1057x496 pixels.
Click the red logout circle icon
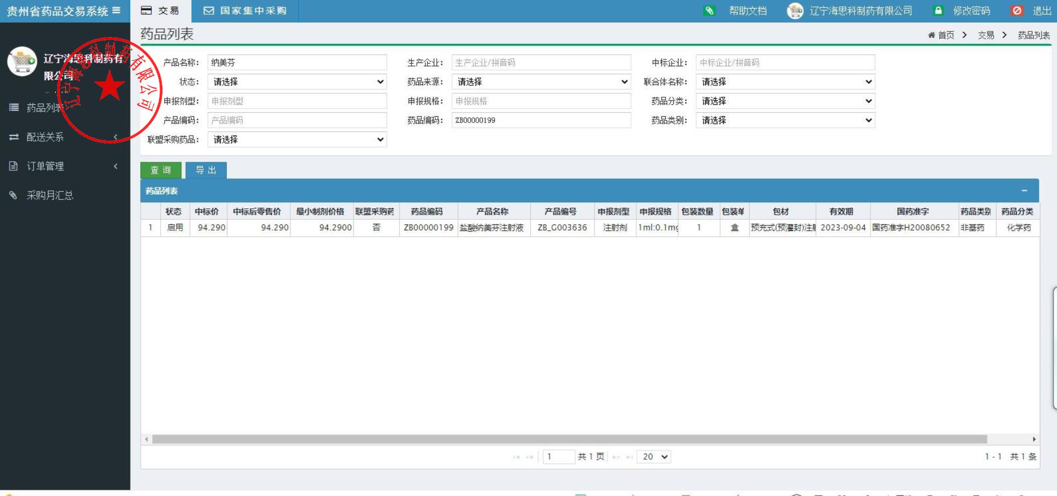(1017, 11)
